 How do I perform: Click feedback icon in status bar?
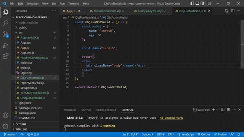pos(232,134)
